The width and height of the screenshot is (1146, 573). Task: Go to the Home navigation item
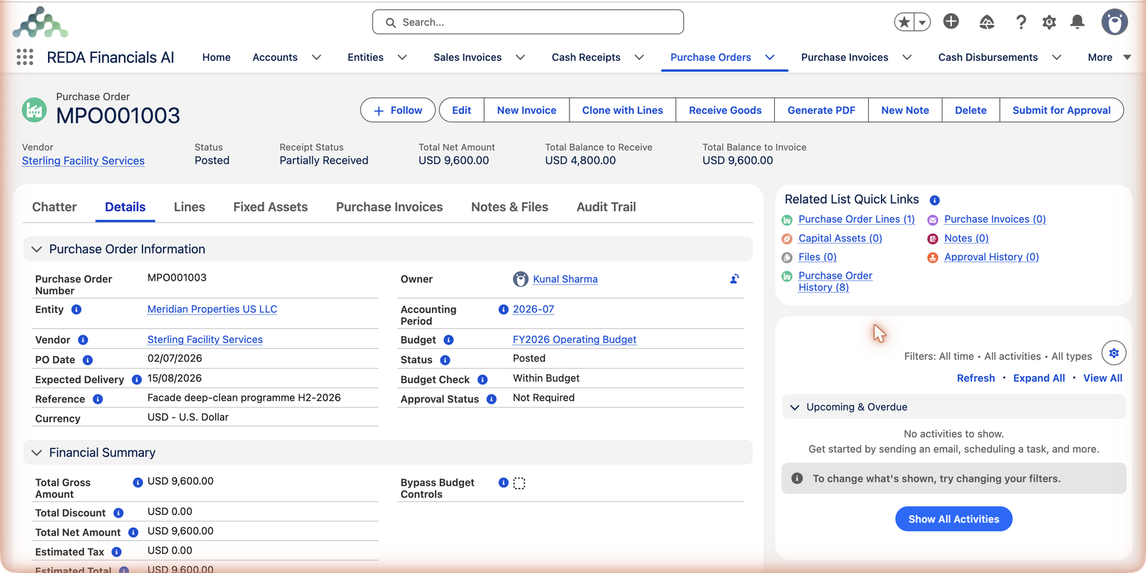[216, 57]
